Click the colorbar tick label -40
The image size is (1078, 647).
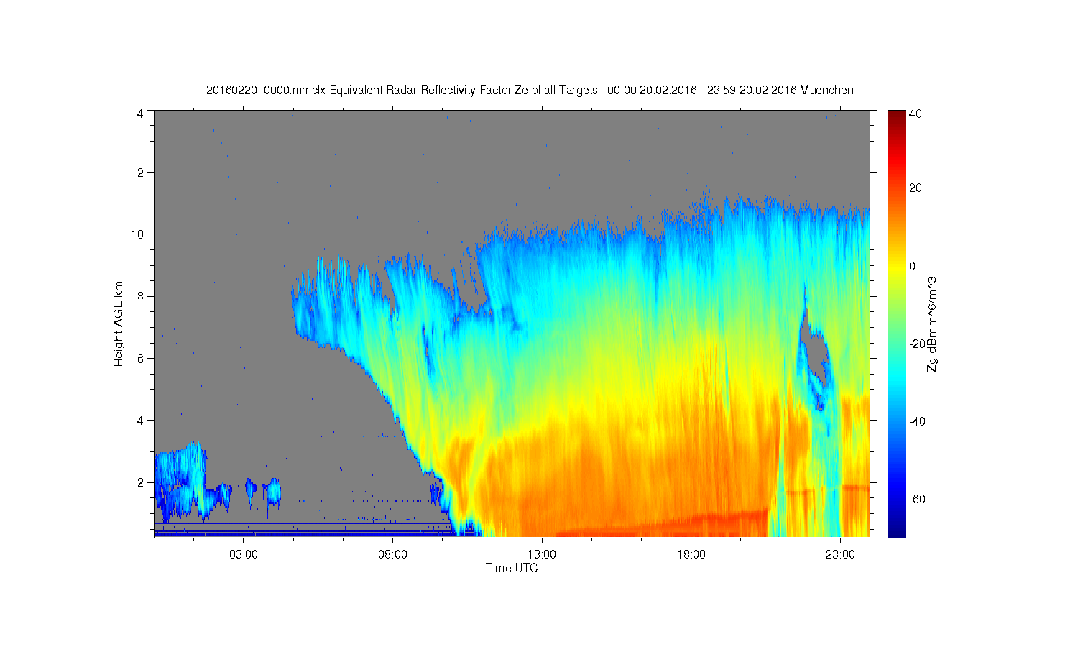[x=916, y=421]
